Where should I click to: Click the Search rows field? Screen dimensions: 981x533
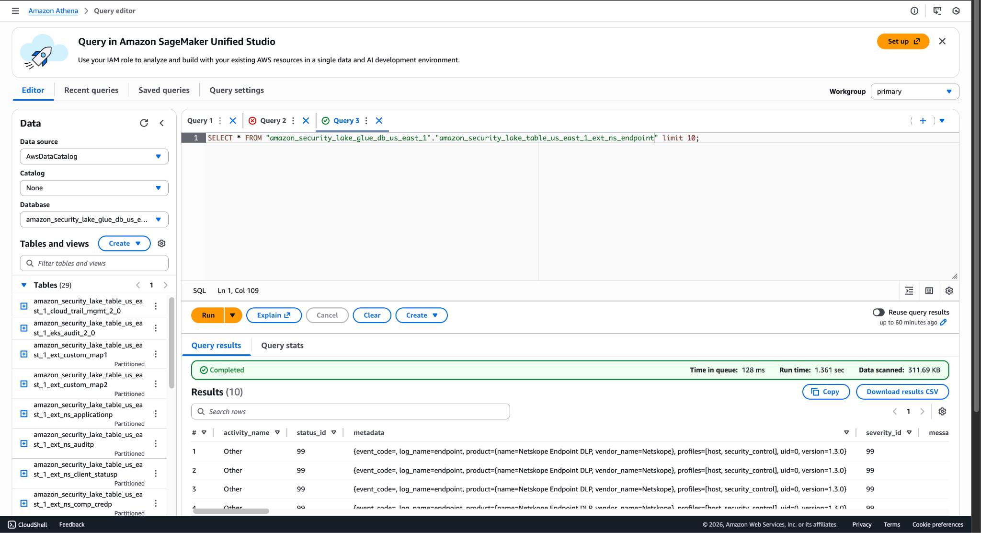click(350, 411)
